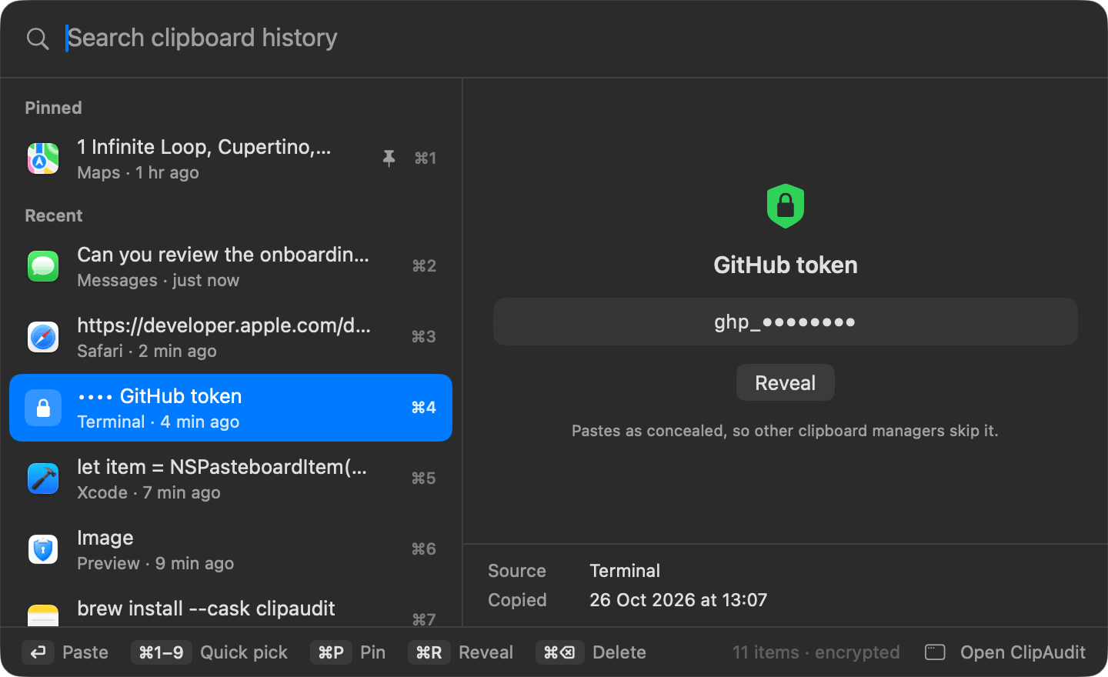This screenshot has height=677, width=1108.
Task: Click the Maps app icon
Action: pyautogui.click(x=43, y=158)
